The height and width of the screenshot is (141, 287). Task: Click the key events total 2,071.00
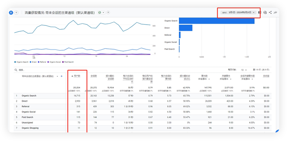[x=229, y=87]
